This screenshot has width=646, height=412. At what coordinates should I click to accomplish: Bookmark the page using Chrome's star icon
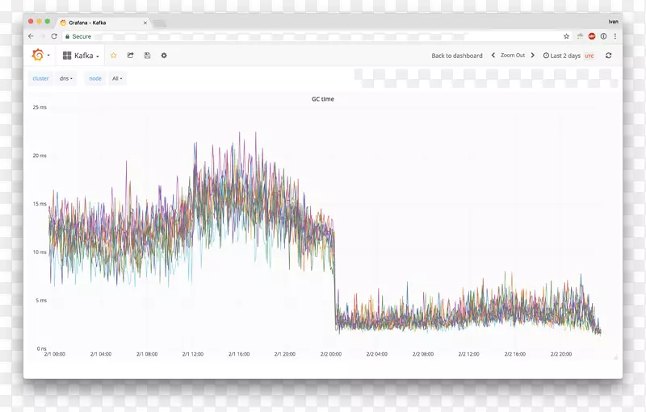coord(566,36)
